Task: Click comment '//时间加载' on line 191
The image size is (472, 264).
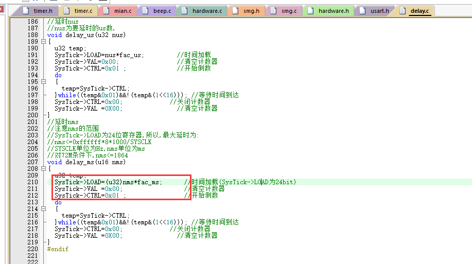Action: tap(194, 55)
